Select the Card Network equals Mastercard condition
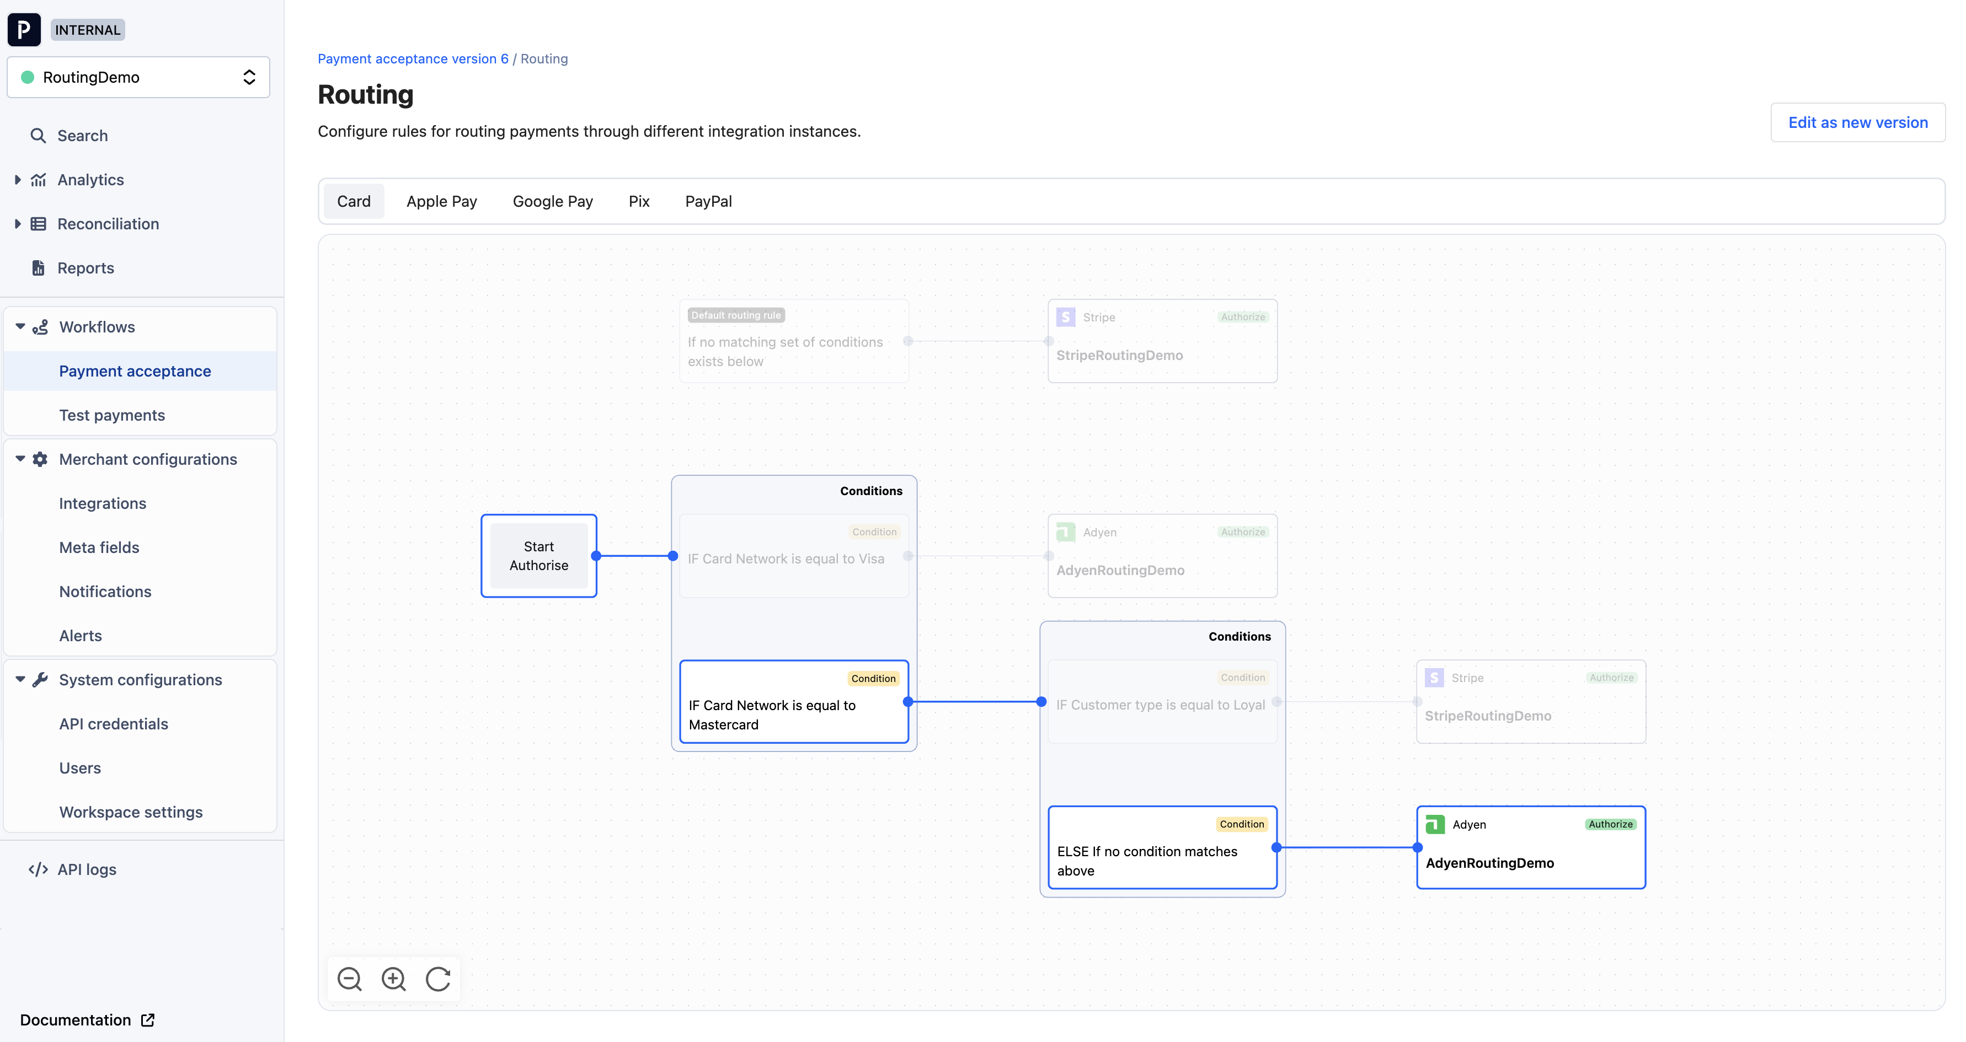This screenshot has height=1042, width=1966. click(x=794, y=702)
